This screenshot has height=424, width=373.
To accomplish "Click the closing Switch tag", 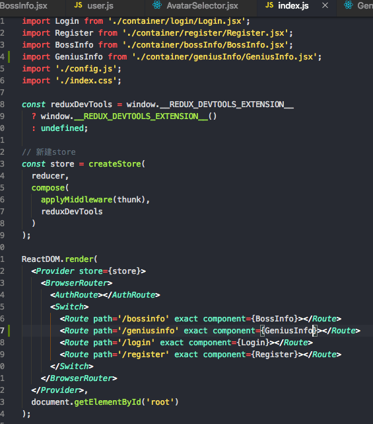I will (x=72, y=366).
